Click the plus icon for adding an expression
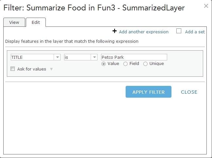 [115, 31]
